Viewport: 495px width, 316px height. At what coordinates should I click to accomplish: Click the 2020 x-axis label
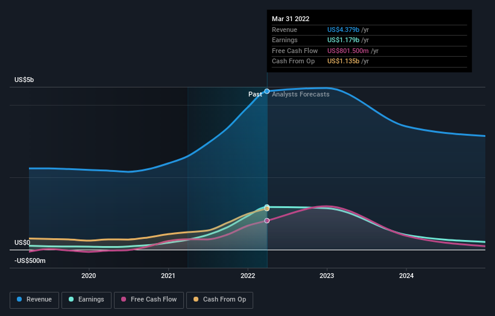(x=89, y=276)
